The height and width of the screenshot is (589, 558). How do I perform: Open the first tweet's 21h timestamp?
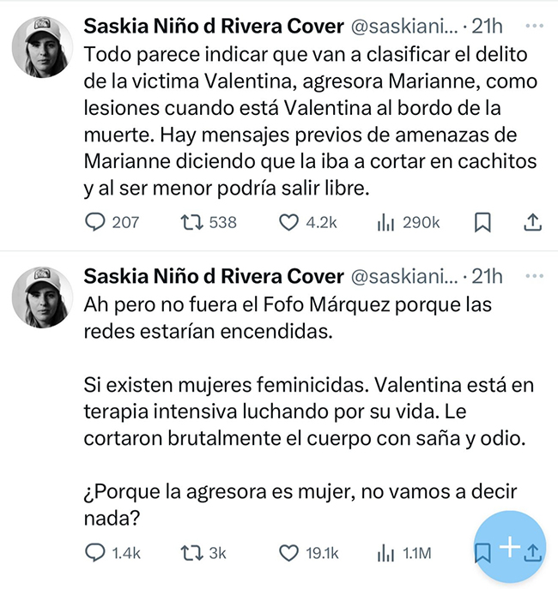point(488,27)
